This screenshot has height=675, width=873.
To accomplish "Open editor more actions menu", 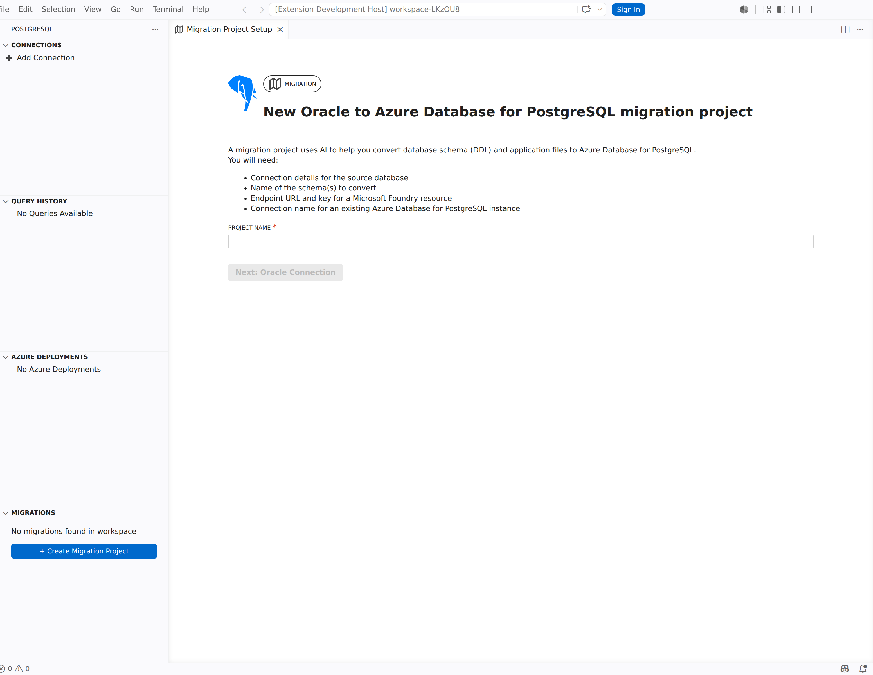I will (860, 30).
